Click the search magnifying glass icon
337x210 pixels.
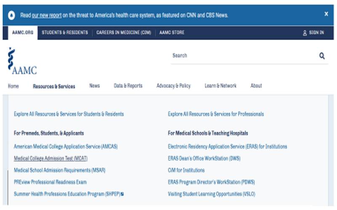[322, 56]
